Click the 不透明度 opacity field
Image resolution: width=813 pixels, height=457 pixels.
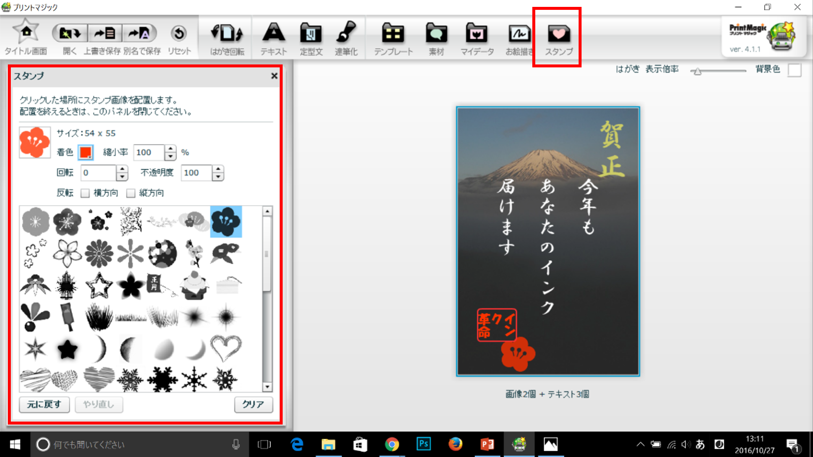pyautogui.click(x=196, y=173)
